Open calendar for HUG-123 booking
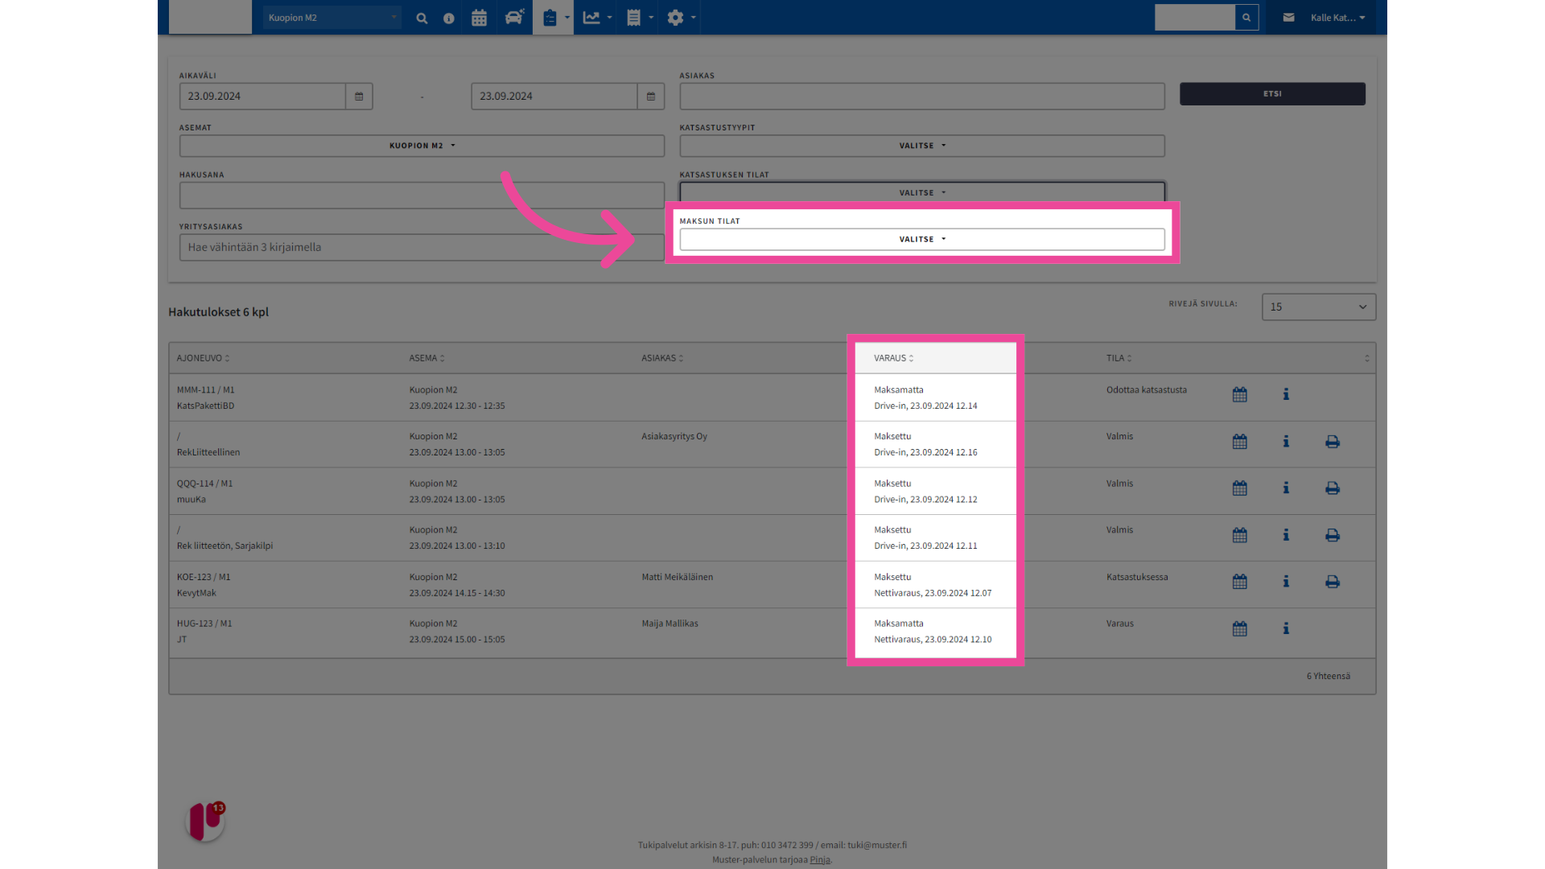 [x=1239, y=628]
